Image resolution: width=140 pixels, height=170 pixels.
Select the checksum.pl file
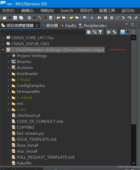(x=28, y=115)
